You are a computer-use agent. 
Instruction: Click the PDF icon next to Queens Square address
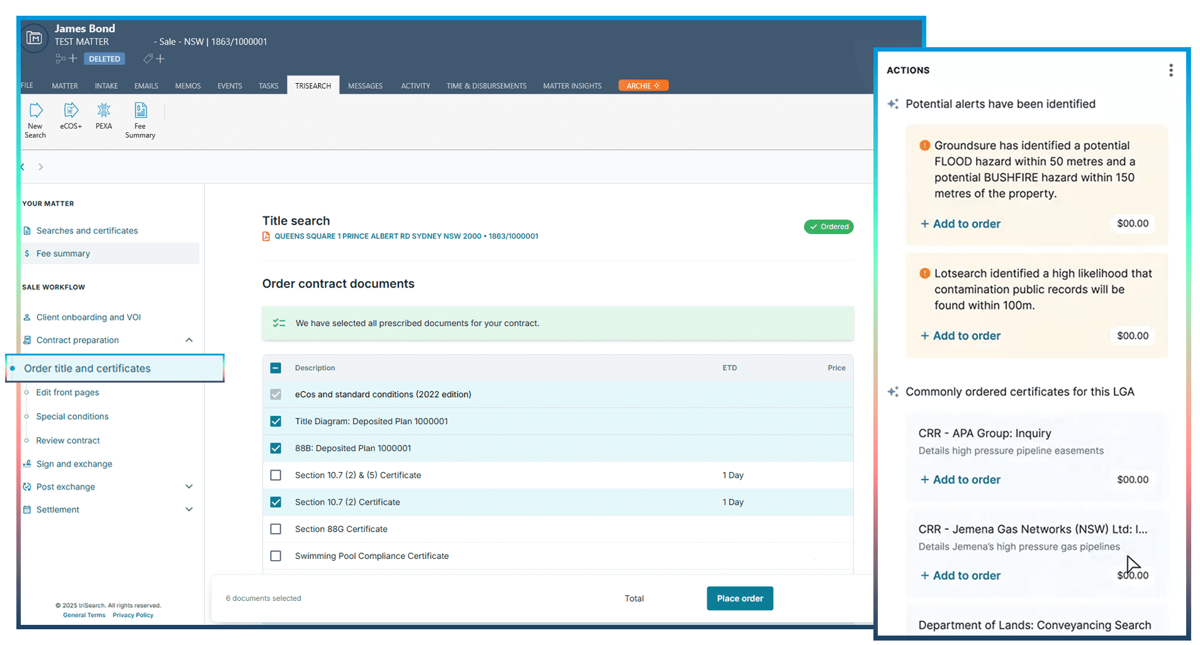pyautogui.click(x=266, y=237)
